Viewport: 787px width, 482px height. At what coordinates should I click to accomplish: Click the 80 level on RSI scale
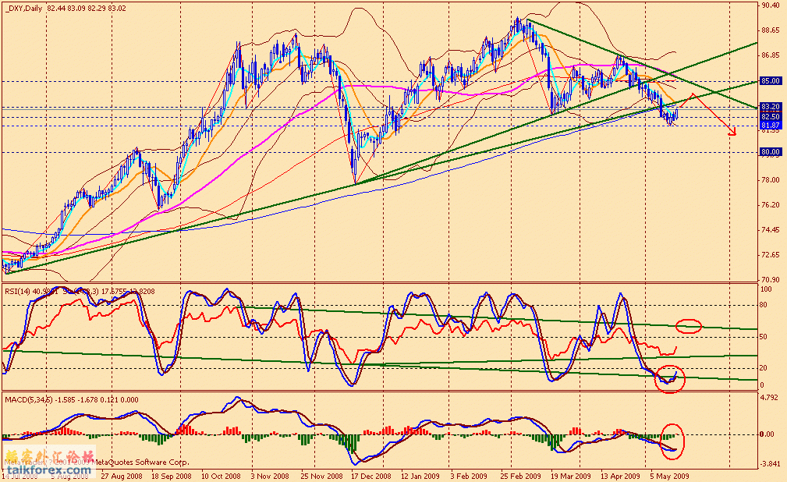point(764,305)
